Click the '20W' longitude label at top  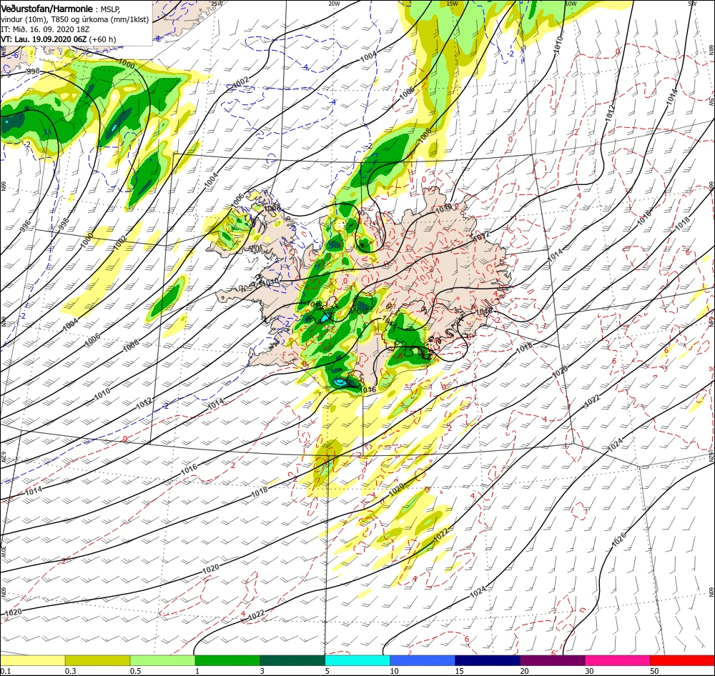[334, 3]
